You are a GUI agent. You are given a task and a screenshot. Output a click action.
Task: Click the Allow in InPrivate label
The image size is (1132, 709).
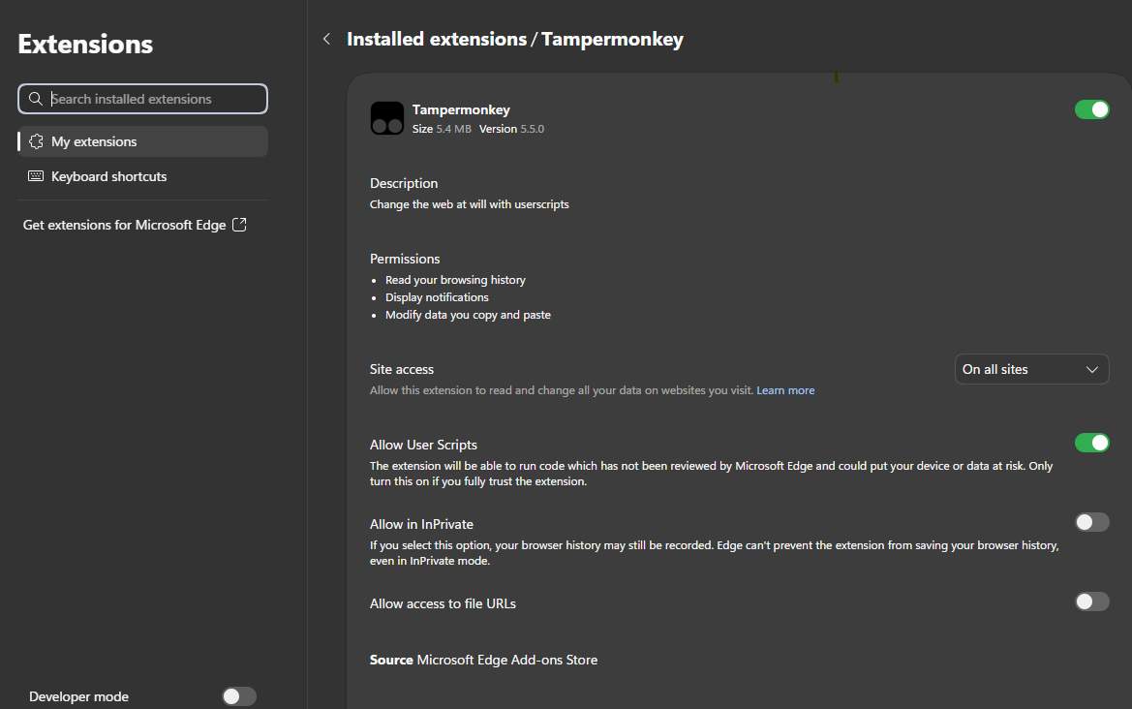tap(421, 524)
